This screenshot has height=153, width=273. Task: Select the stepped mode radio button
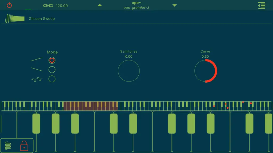tap(52, 79)
